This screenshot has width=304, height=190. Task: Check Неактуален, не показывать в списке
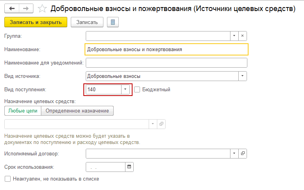point(8,179)
